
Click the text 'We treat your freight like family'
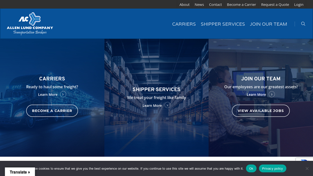click(x=156, y=97)
